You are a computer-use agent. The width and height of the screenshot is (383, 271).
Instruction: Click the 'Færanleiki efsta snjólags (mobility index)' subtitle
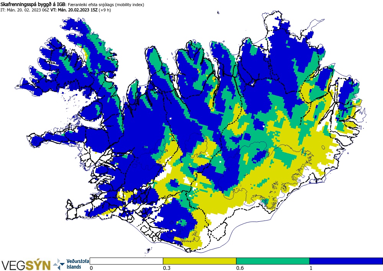coord(106,5)
